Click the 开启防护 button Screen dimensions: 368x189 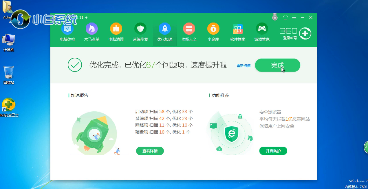click(273, 151)
